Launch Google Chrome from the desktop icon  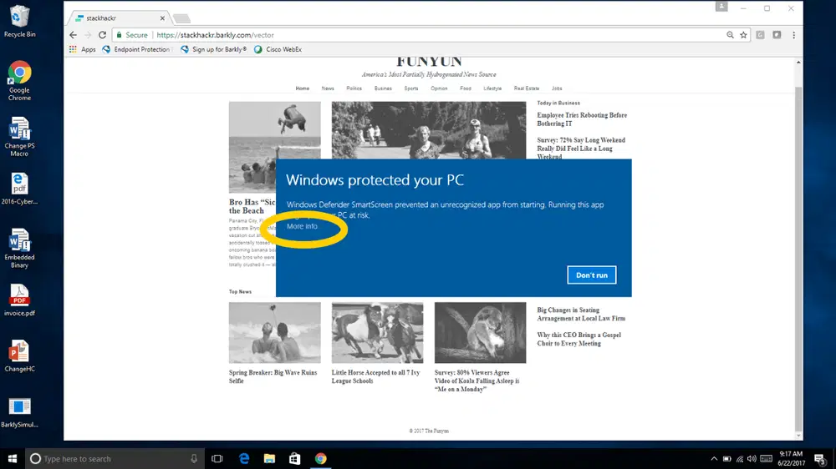point(20,81)
